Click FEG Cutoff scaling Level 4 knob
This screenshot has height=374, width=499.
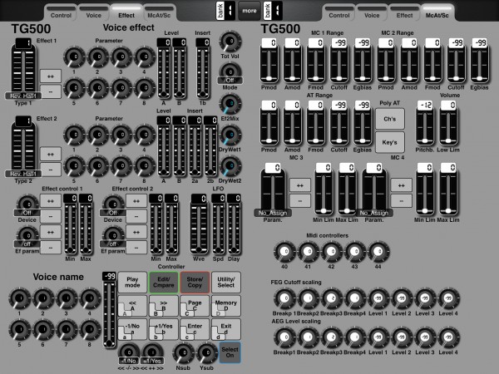448,298
